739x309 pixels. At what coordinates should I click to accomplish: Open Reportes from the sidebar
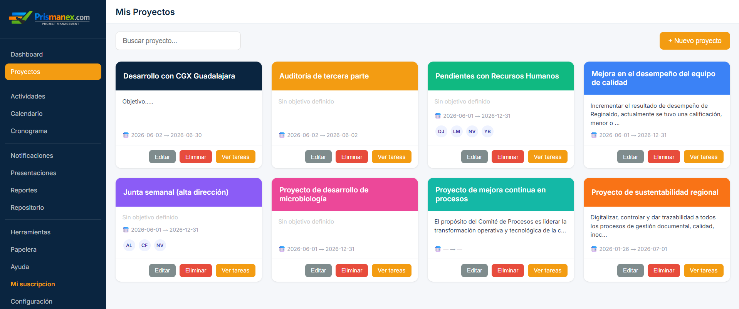[53, 190]
